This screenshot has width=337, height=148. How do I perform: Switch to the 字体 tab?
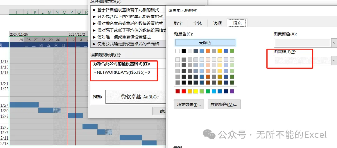(198, 23)
